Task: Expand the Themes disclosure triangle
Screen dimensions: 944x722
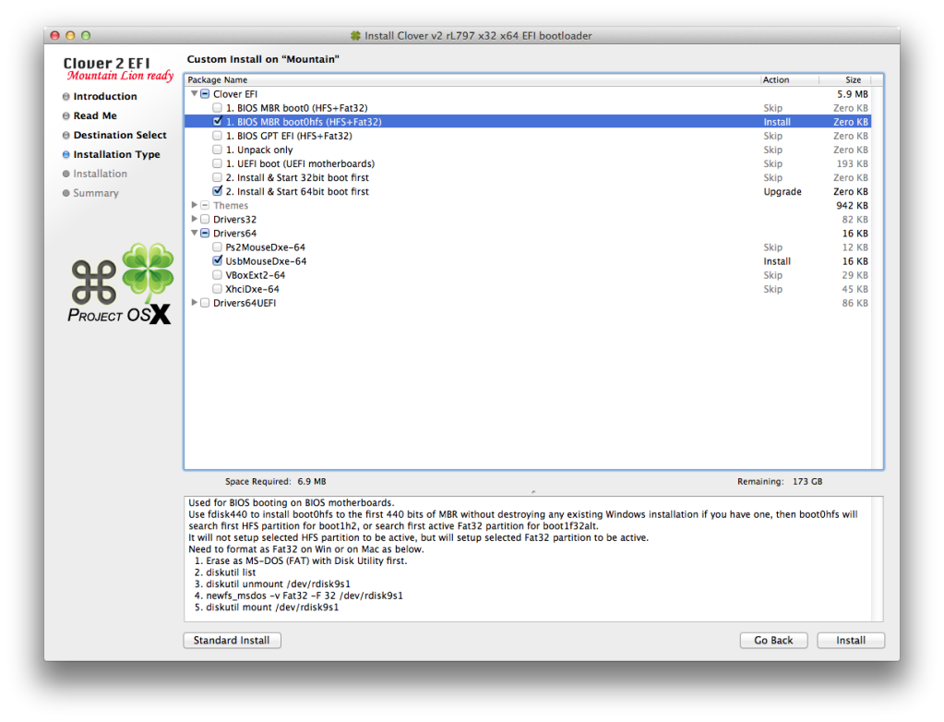Action: [192, 205]
